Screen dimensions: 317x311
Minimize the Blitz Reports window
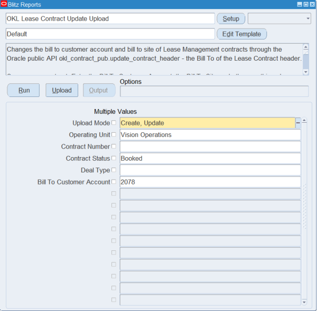[300, 4]
